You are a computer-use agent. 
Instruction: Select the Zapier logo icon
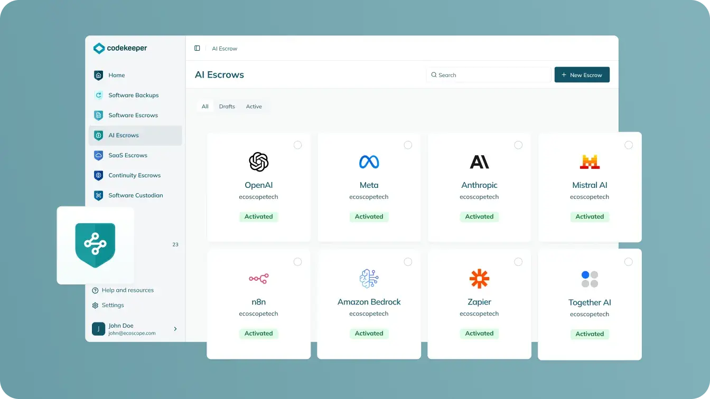tap(479, 278)
